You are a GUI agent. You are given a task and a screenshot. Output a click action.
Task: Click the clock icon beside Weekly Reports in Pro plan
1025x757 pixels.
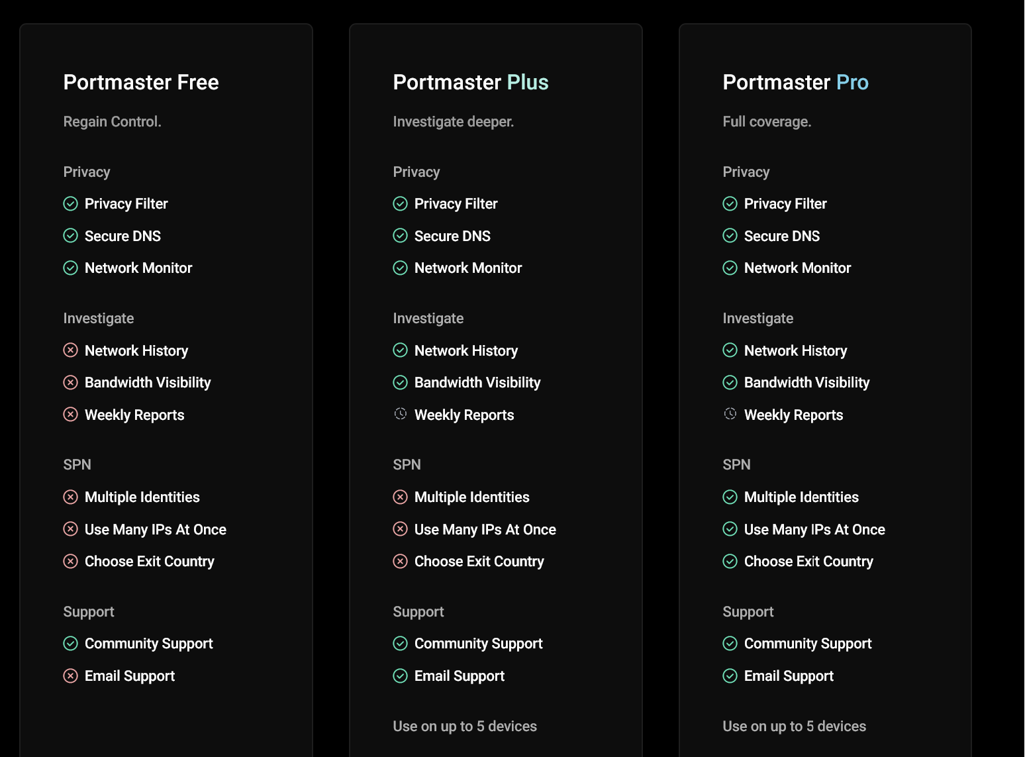pyautogui.click(x=730, y=414)
